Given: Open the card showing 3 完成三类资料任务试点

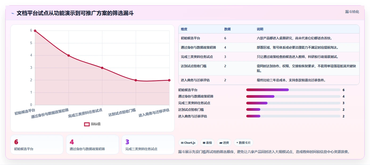Looking at the screenshot, I should click(x=148, y=145).
